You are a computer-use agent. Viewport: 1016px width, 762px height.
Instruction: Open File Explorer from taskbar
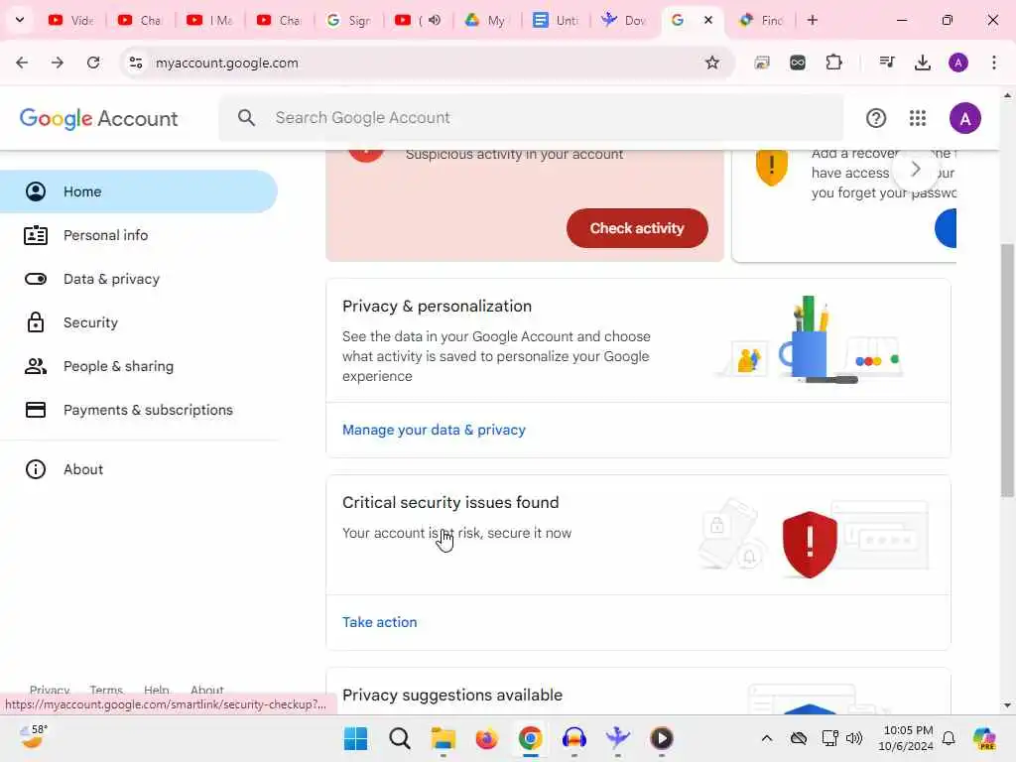coord(444,738)
